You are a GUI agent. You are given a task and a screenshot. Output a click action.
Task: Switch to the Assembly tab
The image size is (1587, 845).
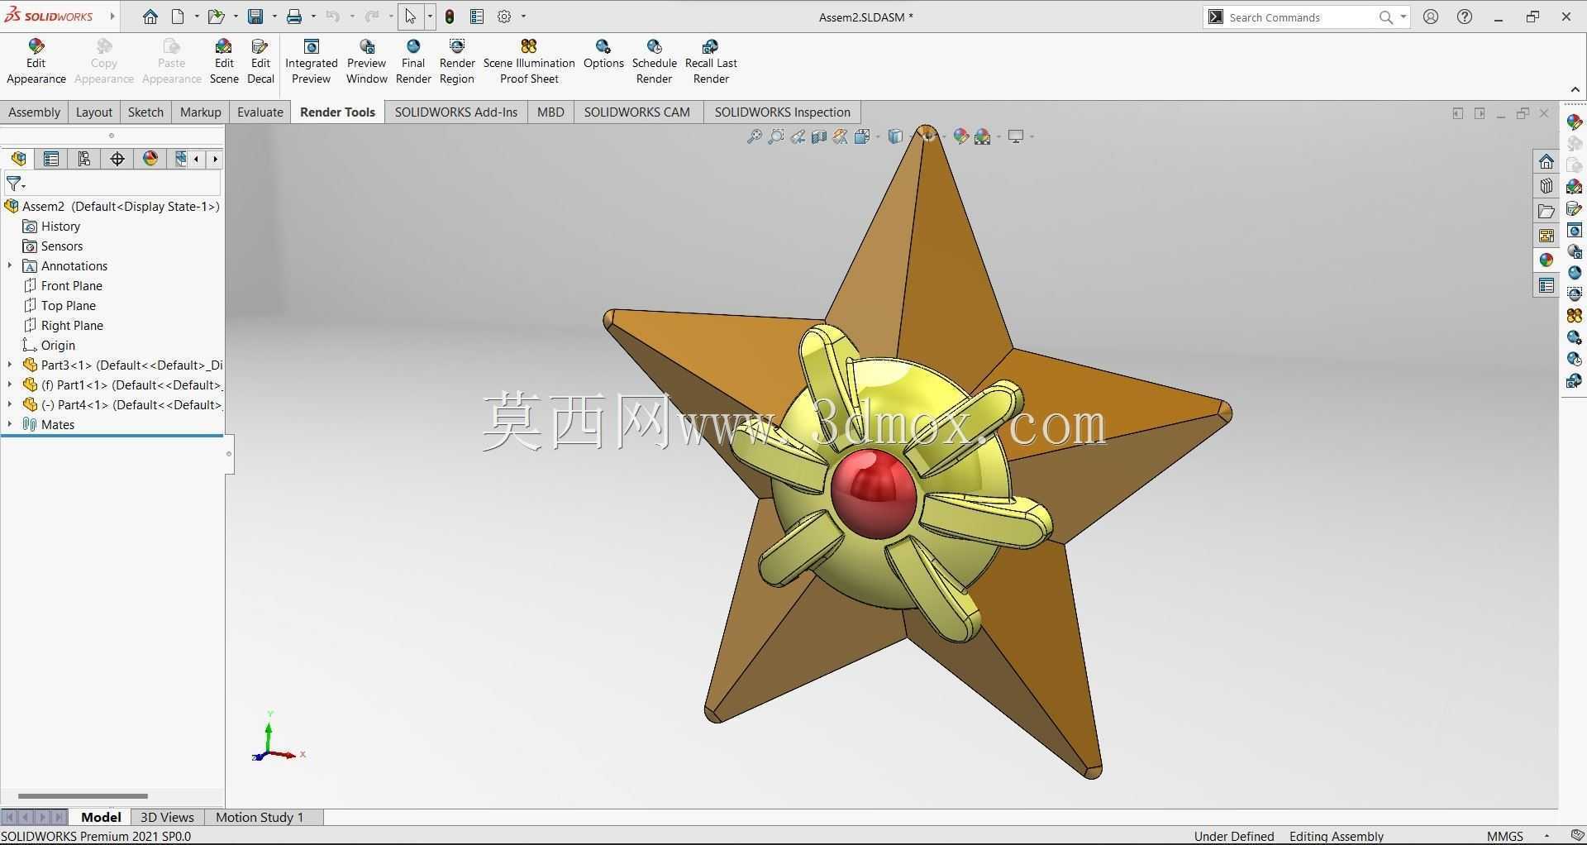(x=34, y=112)
